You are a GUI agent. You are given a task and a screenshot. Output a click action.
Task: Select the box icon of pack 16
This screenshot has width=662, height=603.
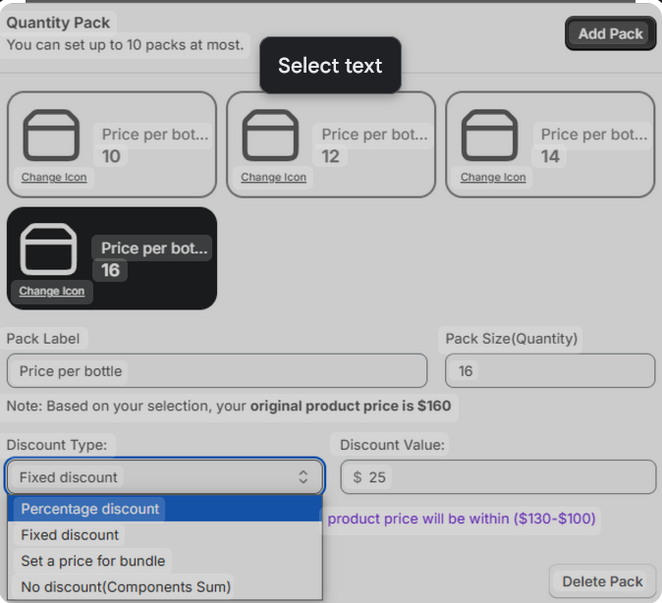pos(48,249)
